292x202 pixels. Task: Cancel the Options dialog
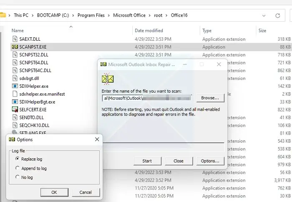pos(86,192)
